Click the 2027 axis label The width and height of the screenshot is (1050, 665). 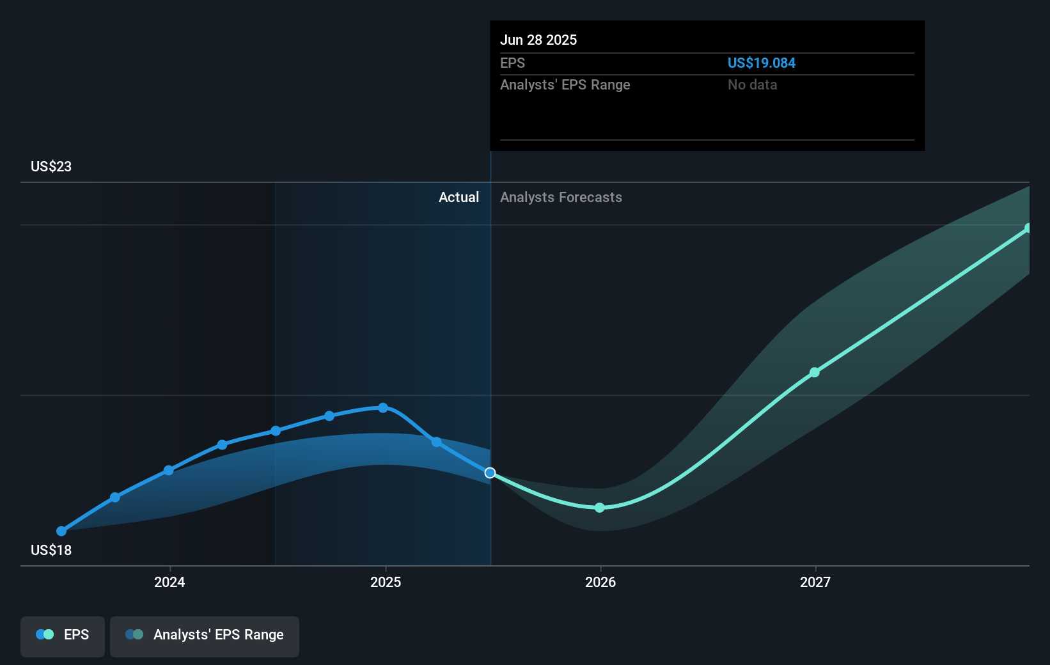click(815, 582)
